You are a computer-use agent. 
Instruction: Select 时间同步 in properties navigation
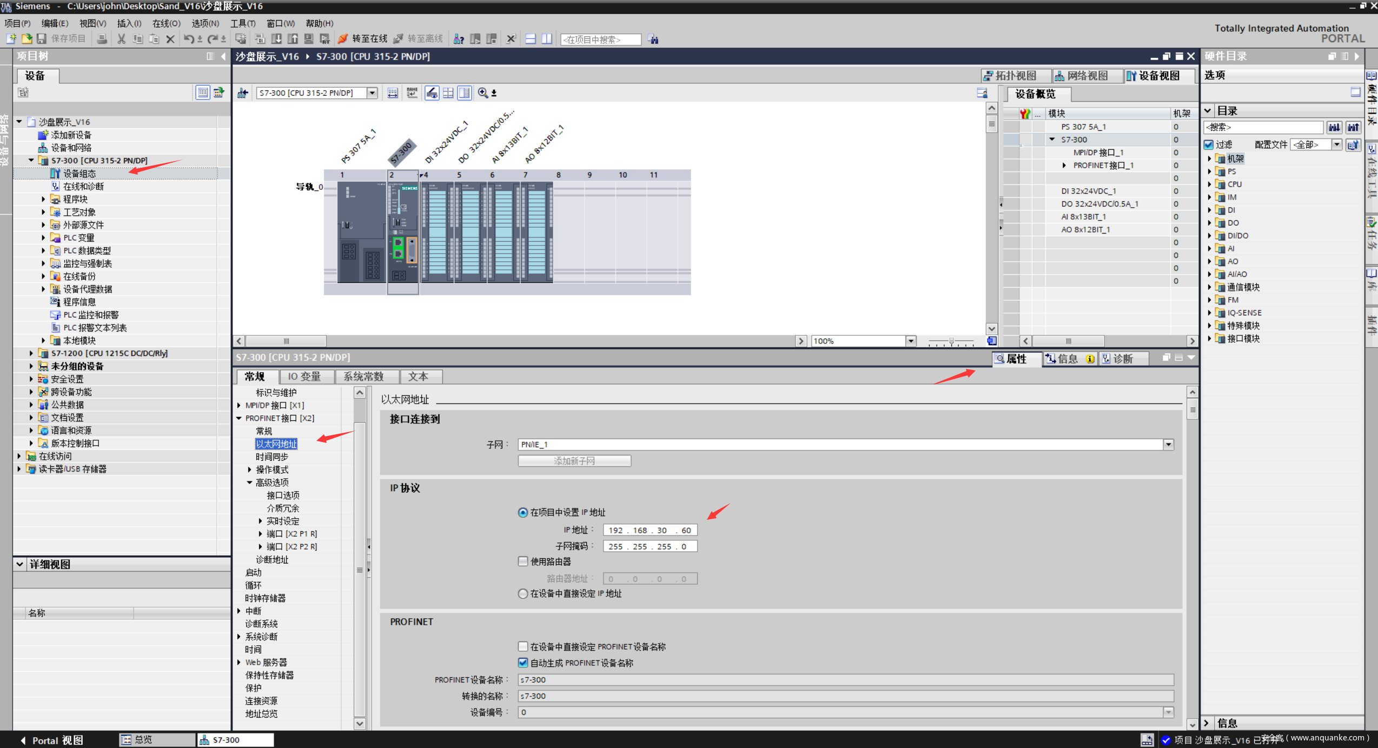(271, 457)
